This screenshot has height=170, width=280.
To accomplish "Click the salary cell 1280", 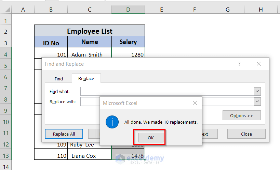I will 128,52.
